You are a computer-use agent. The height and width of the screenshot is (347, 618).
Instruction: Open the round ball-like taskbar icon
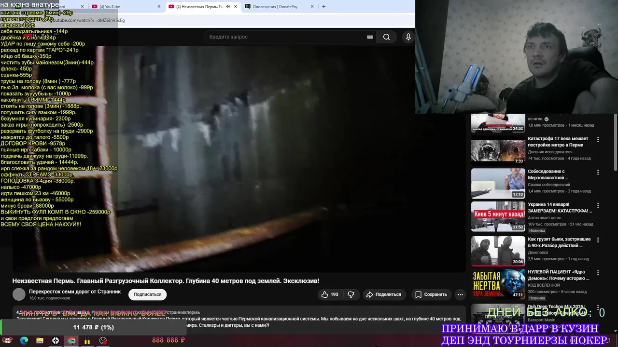coord(56,341)
